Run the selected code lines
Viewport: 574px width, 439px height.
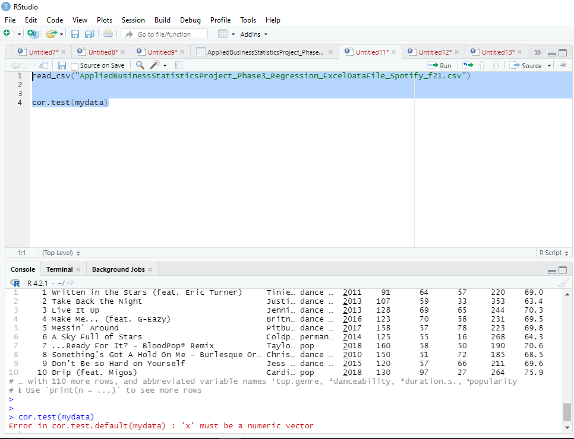pyautogui.click(x=440, y=65)
